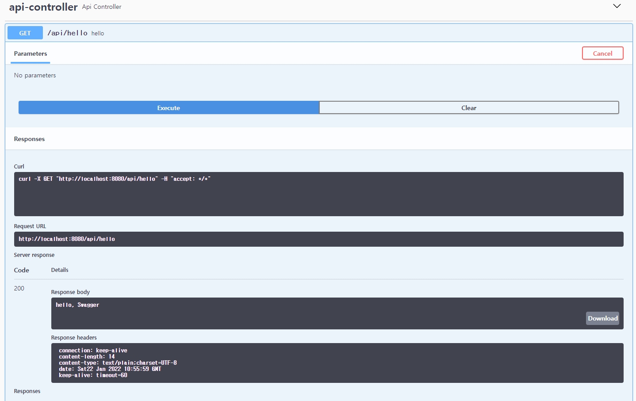Collapse the api-controller section chevron
The width and height of the screenshot is (636, 401).
[617, 6]
